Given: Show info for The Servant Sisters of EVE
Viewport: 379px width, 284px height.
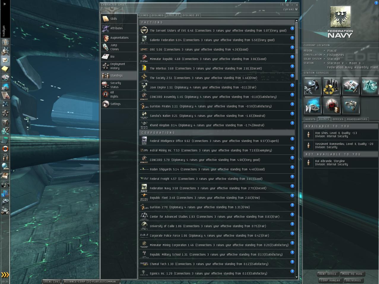Looking at the screenshot, I should tap(292, 28).
